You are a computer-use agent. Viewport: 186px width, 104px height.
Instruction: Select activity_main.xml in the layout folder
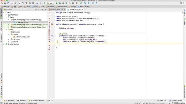(23, 37)
